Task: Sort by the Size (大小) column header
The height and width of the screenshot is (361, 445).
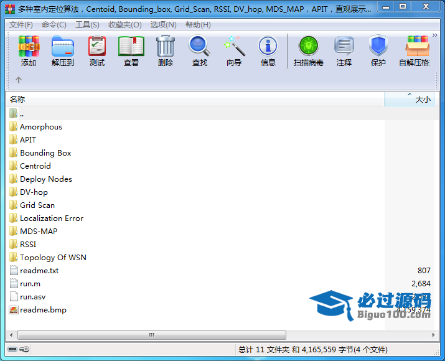Action: tap(410, 100)
